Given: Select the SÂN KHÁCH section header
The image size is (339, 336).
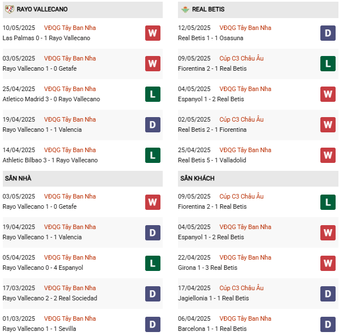Looking at the screenshot, I should click(258, 178).
